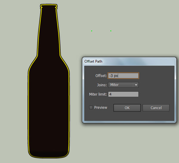Click the Joins dropdown arrow
Screen dimensions: 179x163
[136, 85]
